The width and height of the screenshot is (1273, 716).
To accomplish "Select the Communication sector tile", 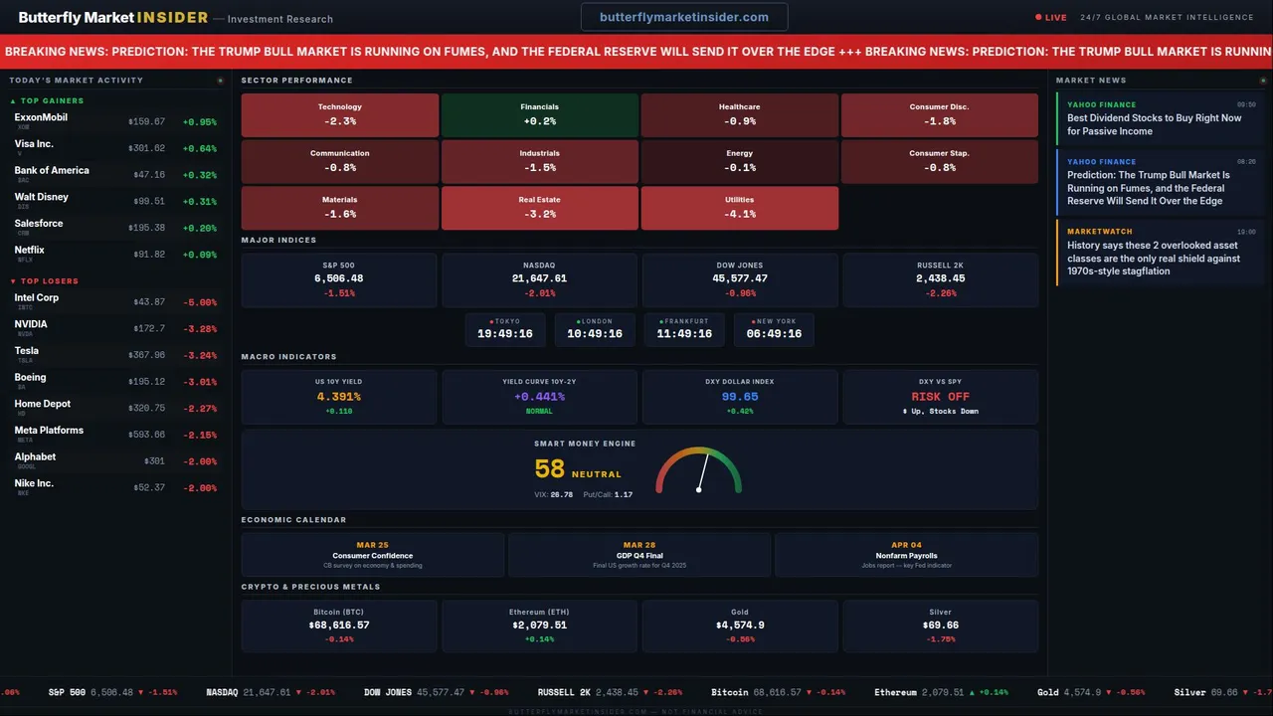I will (x=340, y=161).
